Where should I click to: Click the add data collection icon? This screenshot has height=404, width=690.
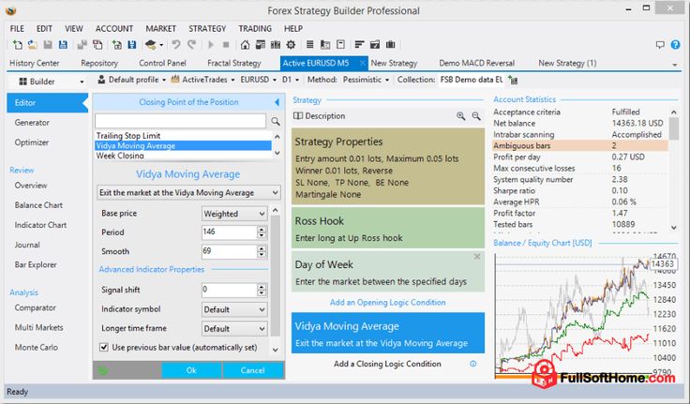pos(513,80)
